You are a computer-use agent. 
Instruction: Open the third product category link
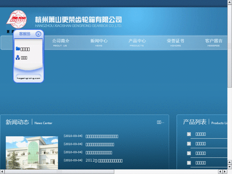tap(201, 153)
